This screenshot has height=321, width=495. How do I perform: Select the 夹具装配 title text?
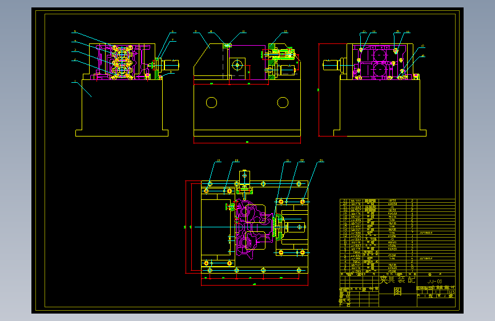pos(397,280)
